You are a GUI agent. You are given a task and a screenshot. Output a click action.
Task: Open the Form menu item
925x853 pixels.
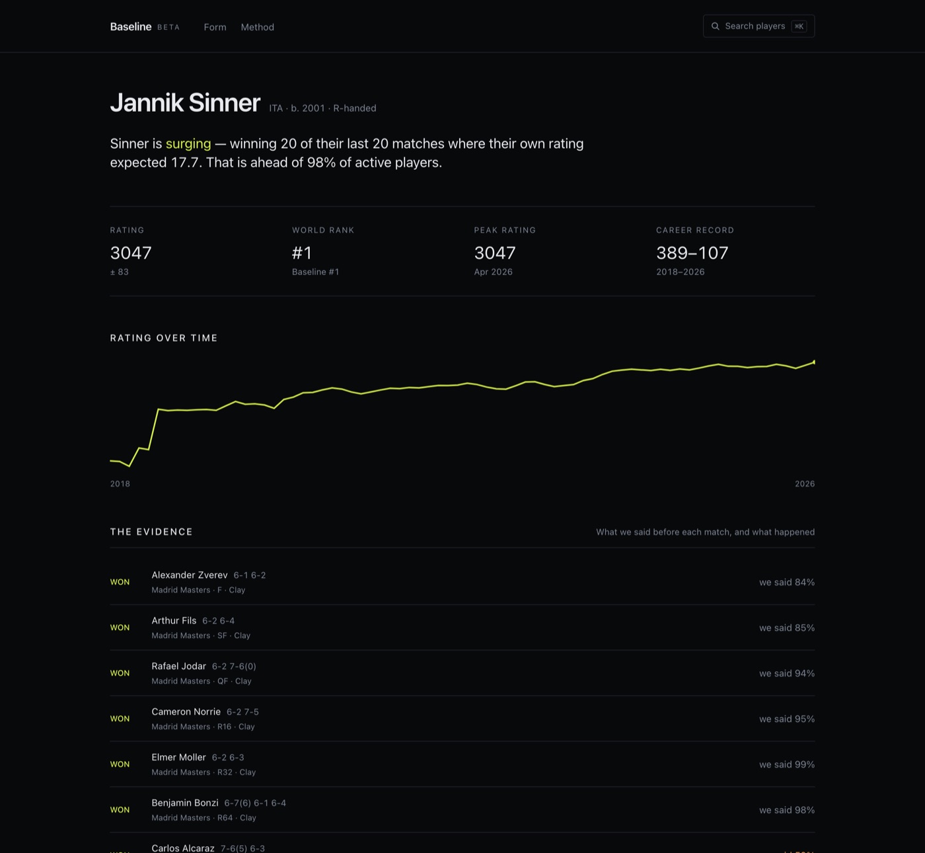pyautogui.click(x=215, y=27)
